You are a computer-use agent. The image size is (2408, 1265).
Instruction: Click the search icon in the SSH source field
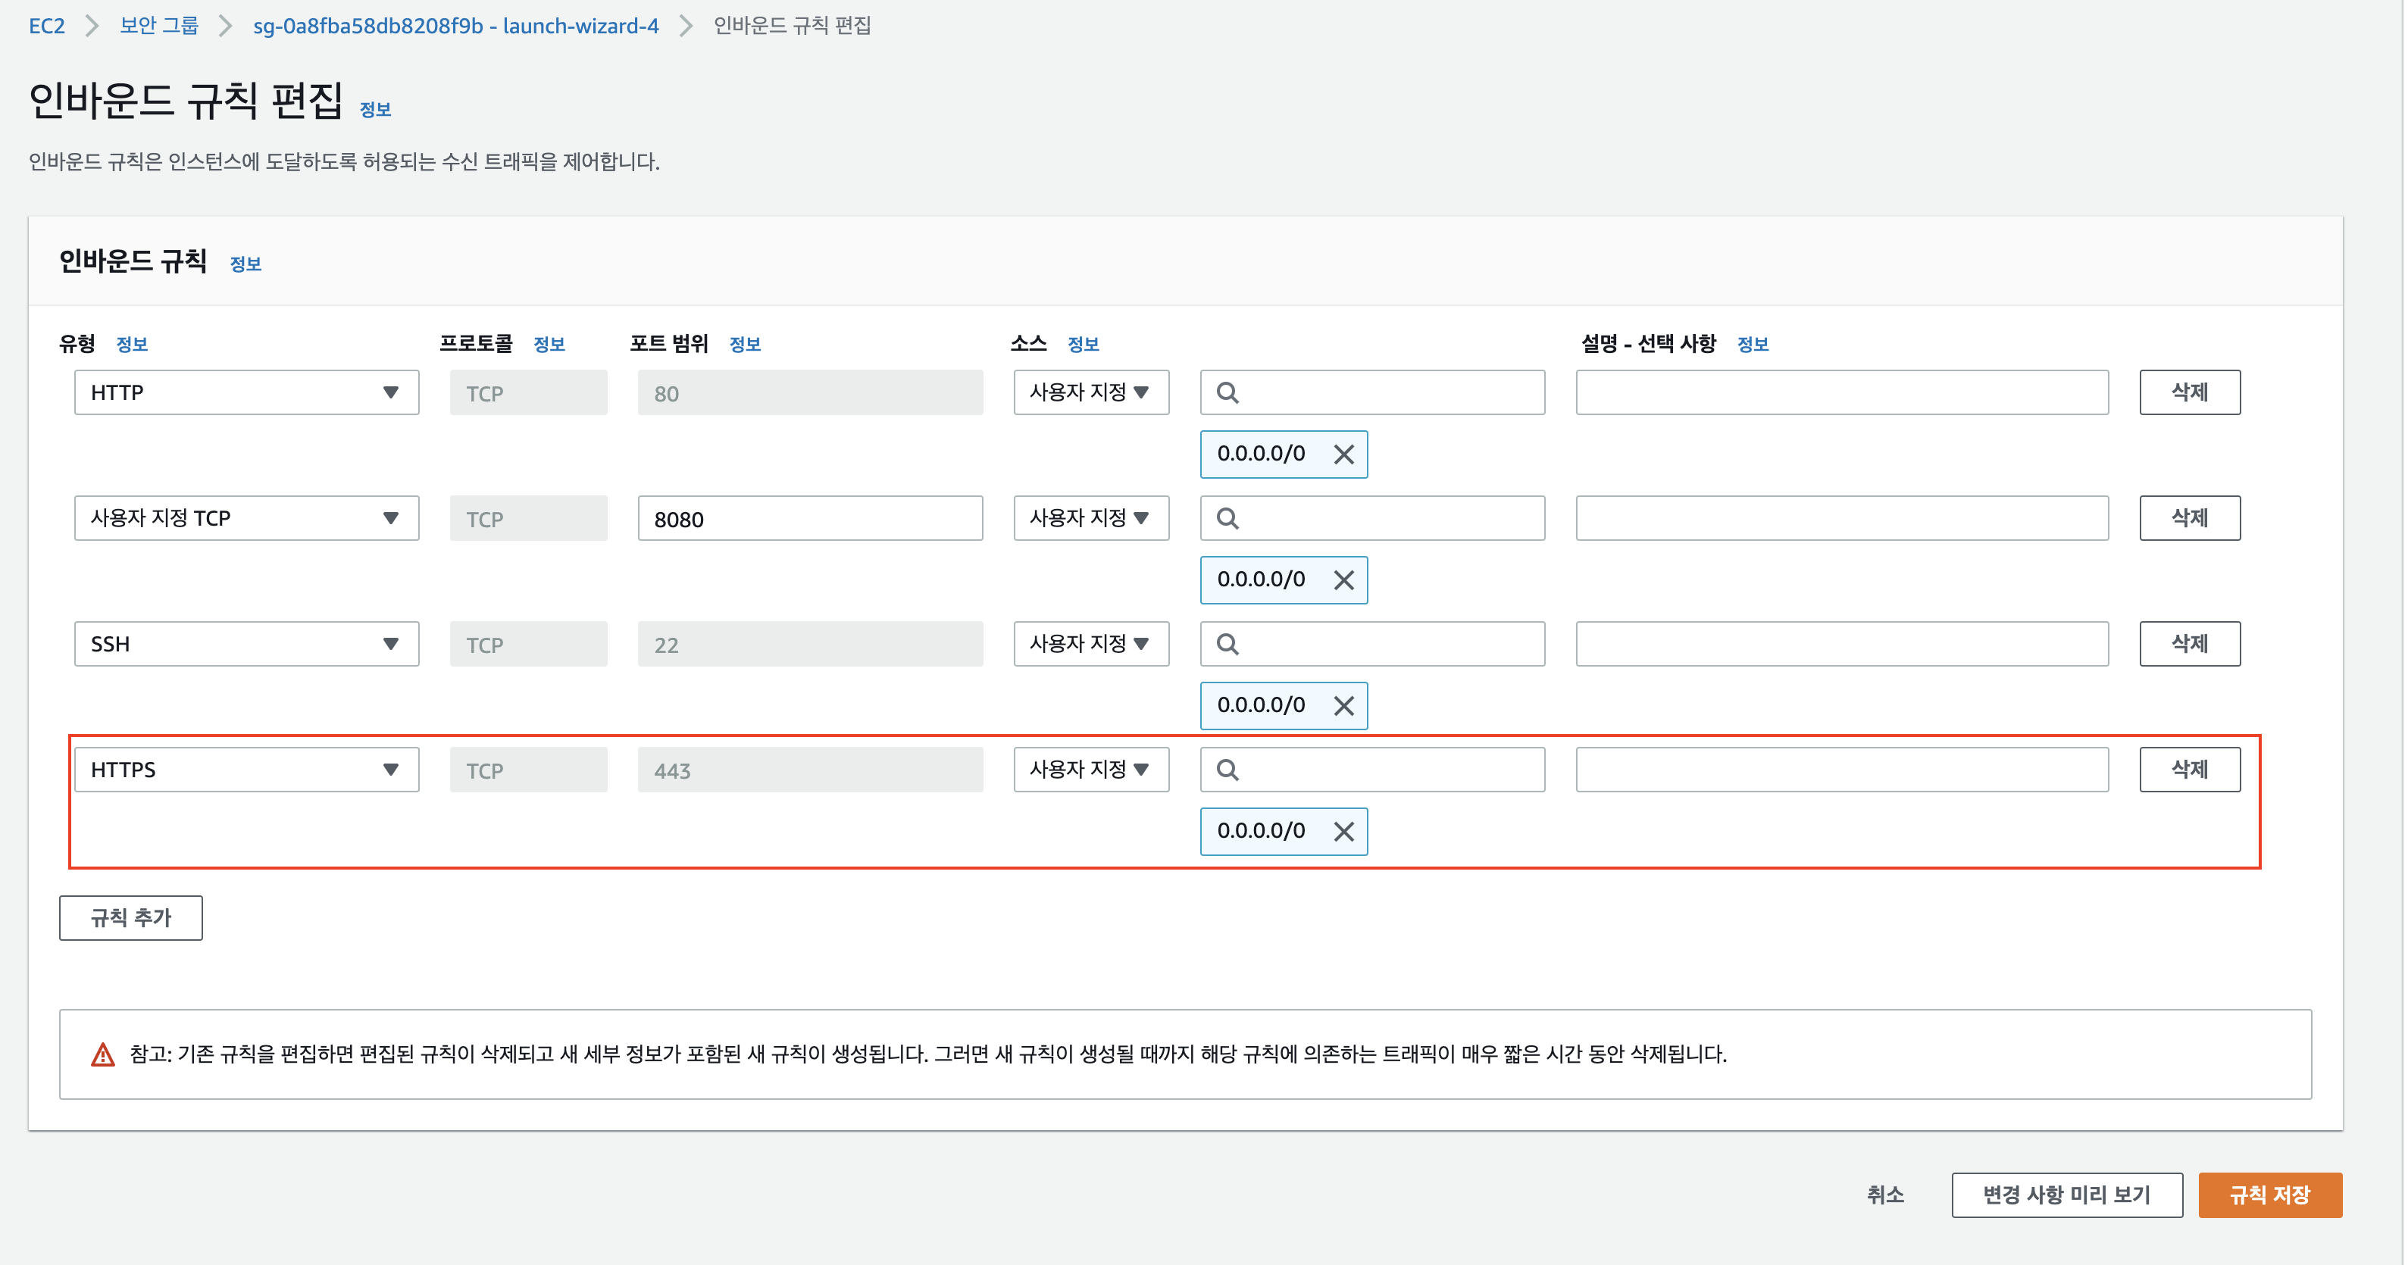pyautogui.click(x=1227, y=645)
